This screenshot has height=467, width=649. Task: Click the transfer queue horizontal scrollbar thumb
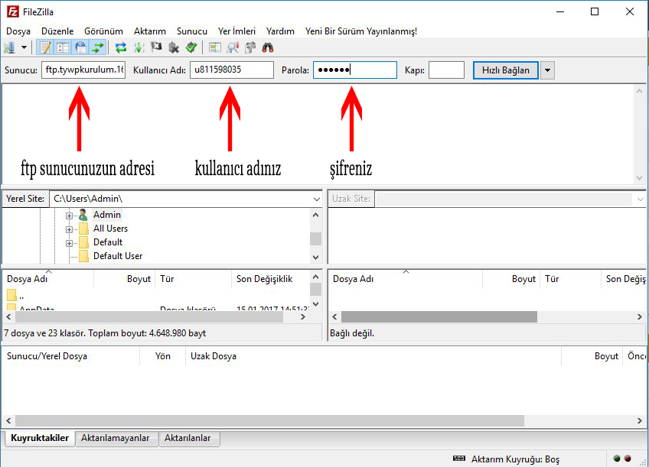270,420
